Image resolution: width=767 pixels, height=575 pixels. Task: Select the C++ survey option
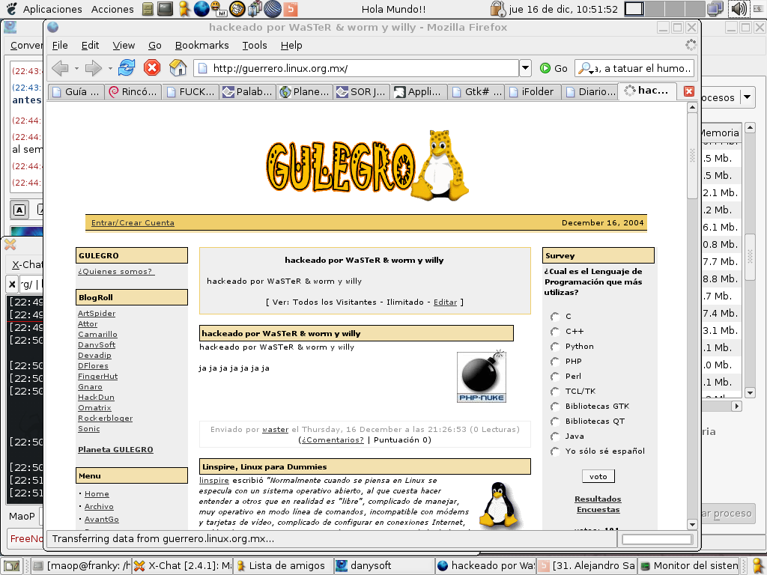coord(555,332)
